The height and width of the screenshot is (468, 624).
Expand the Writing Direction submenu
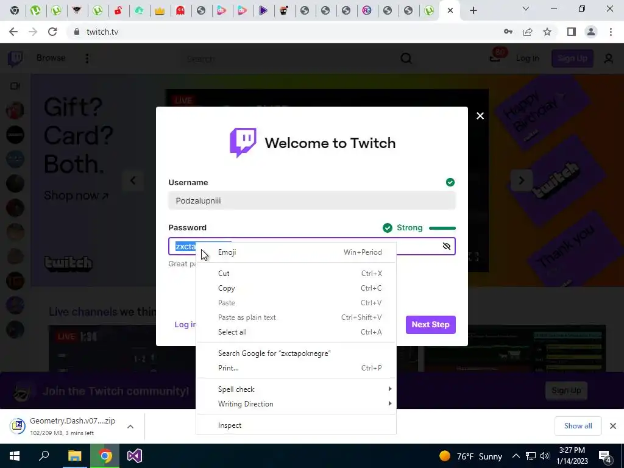click(296, 403)
